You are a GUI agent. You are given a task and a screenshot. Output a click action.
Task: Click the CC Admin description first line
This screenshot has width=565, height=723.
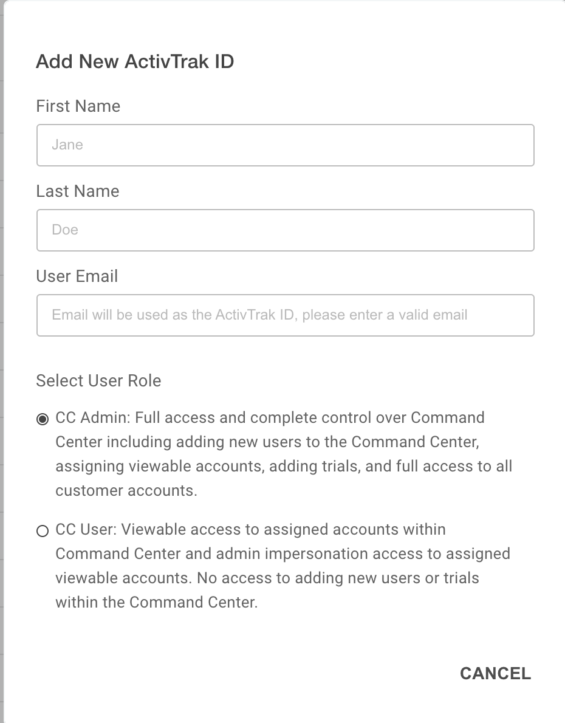270,418
